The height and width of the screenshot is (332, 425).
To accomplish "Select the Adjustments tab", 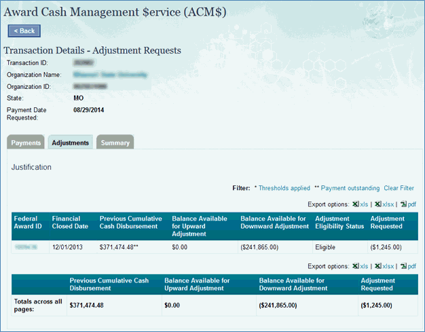I will [x=71, y=143].
